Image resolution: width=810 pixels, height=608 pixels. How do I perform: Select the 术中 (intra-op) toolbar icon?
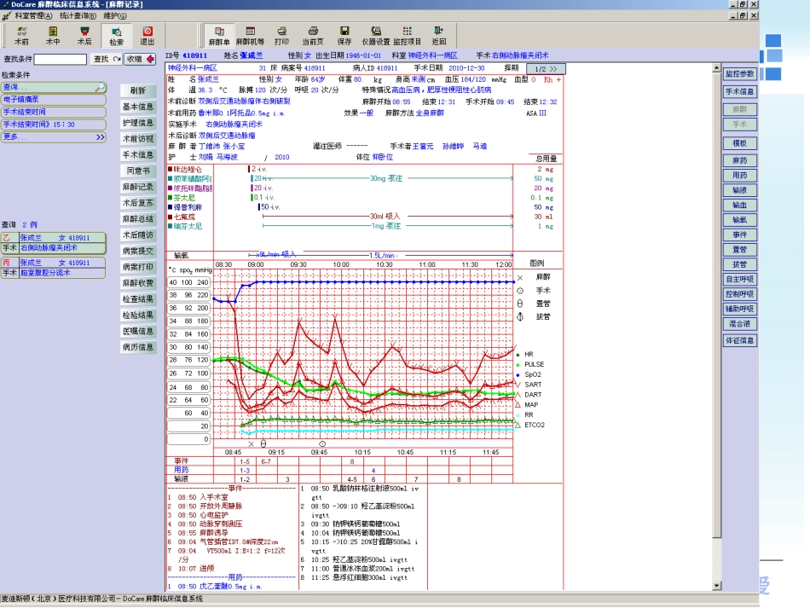pos(53,35)
